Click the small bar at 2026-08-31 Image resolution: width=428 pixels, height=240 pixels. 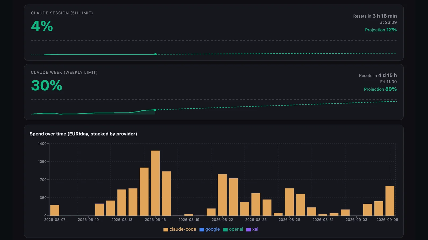(x=323, y=215)
